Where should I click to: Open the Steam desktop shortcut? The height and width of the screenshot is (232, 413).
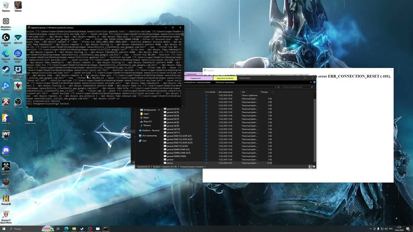coord(6,71)
